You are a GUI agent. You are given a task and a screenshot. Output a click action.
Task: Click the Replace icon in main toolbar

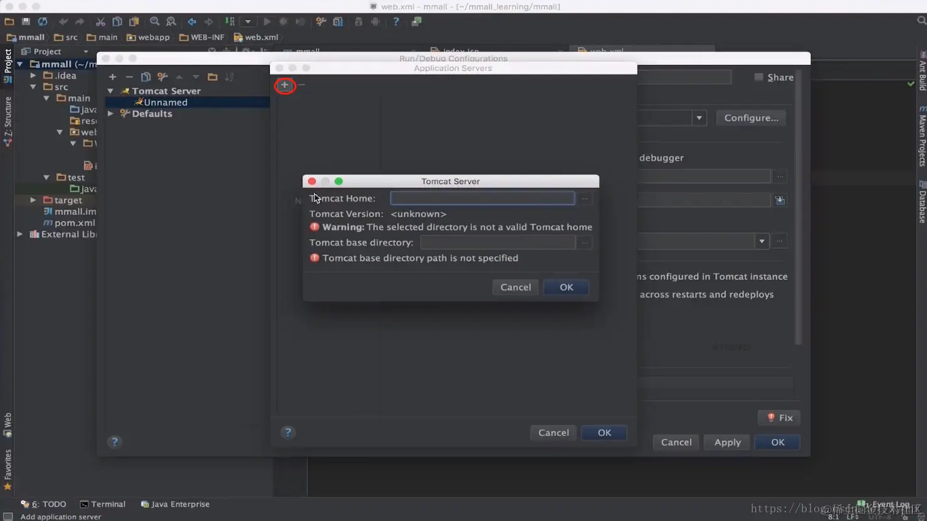(x=171, y=22)
